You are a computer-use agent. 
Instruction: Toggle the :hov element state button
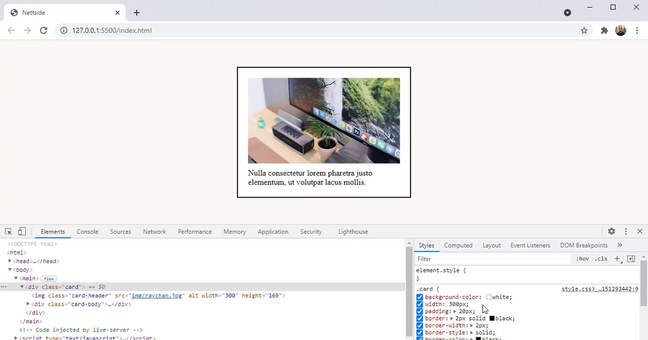click(583, 259)
